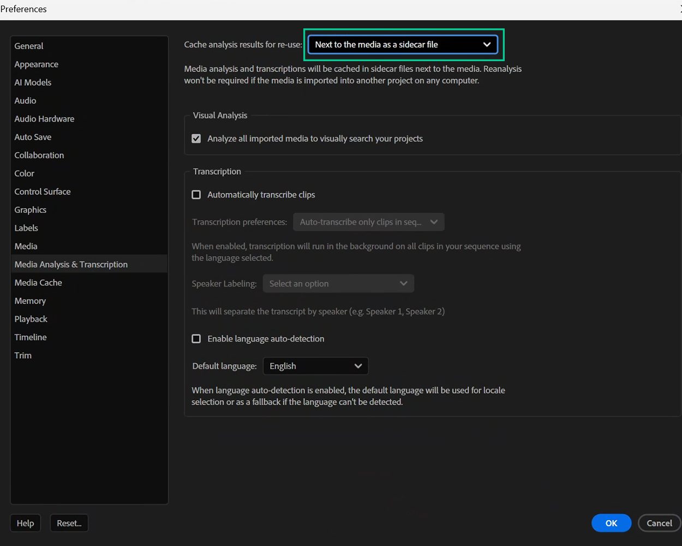The image size is (682, 546).
Task: Enable language auto-detection
Action: click(x=196, y=339)
